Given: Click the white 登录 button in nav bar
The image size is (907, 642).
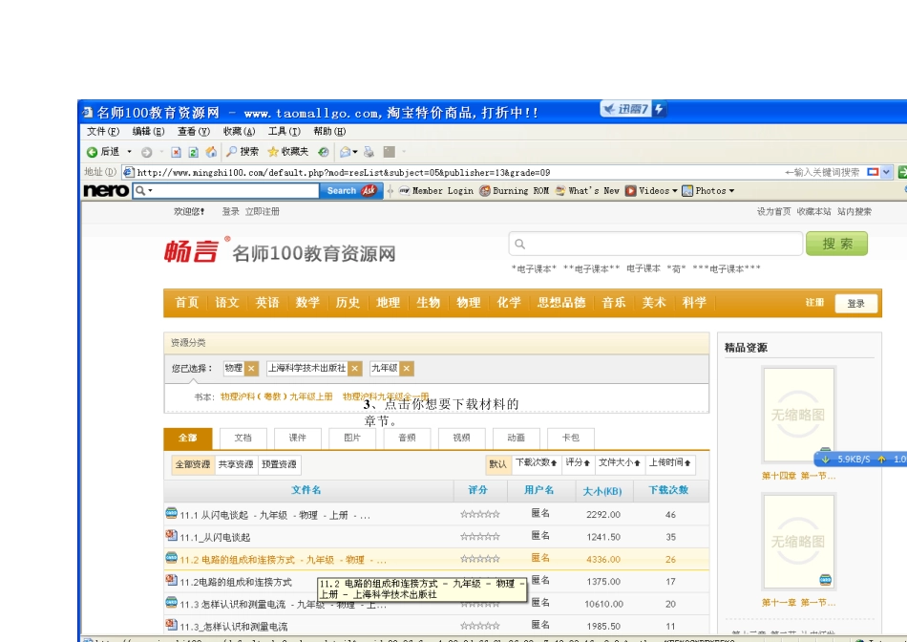Looking at the screenshot, I should pyautogui.click(x=856, y=304).
